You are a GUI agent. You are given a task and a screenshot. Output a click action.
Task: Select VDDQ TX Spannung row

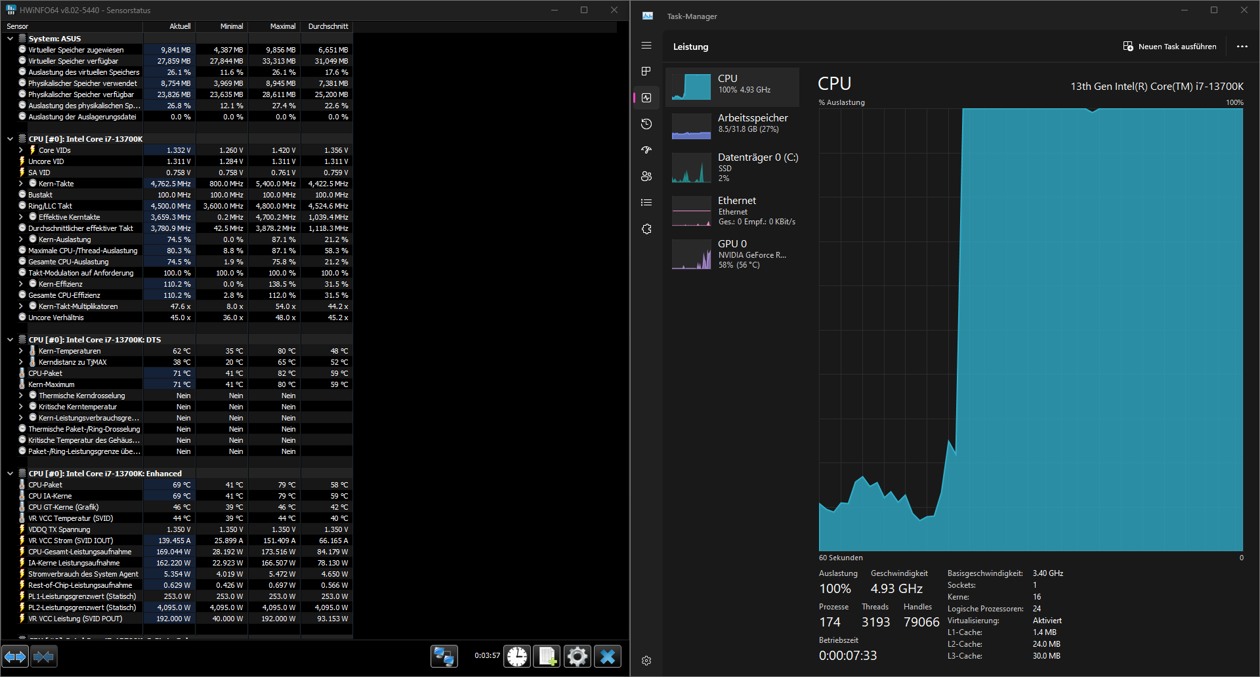(x=177, y=529)
